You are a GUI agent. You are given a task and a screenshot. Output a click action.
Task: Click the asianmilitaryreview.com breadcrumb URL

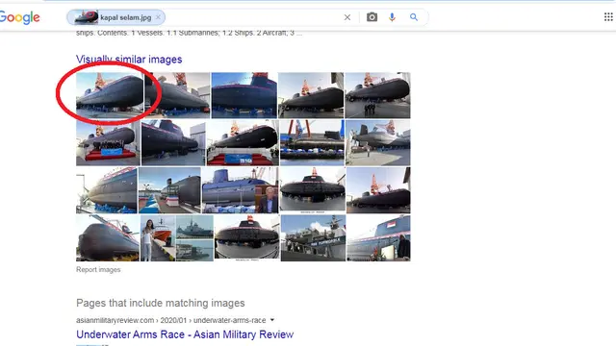pyautogui.click(x=171, y=320)
